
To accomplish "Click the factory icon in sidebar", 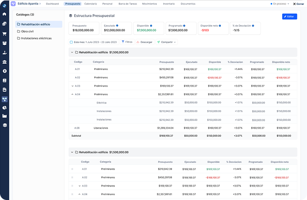I will 4,116.
